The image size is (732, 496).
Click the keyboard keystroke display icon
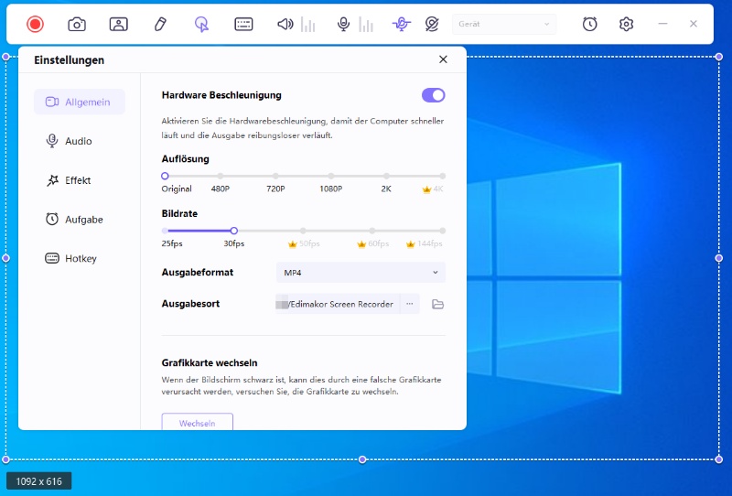[243, 25]
